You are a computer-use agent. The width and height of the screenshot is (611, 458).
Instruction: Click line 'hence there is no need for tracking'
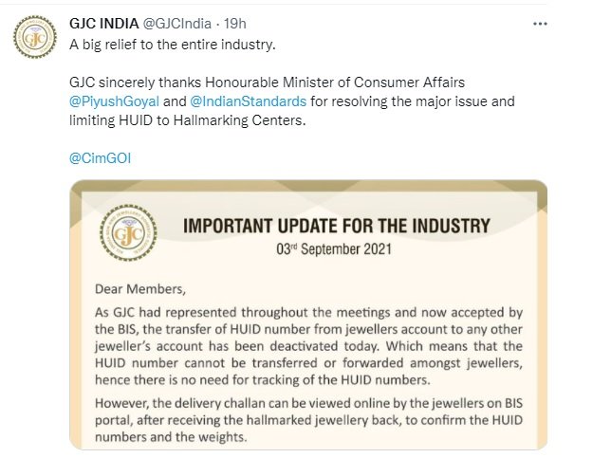point(263,379)
